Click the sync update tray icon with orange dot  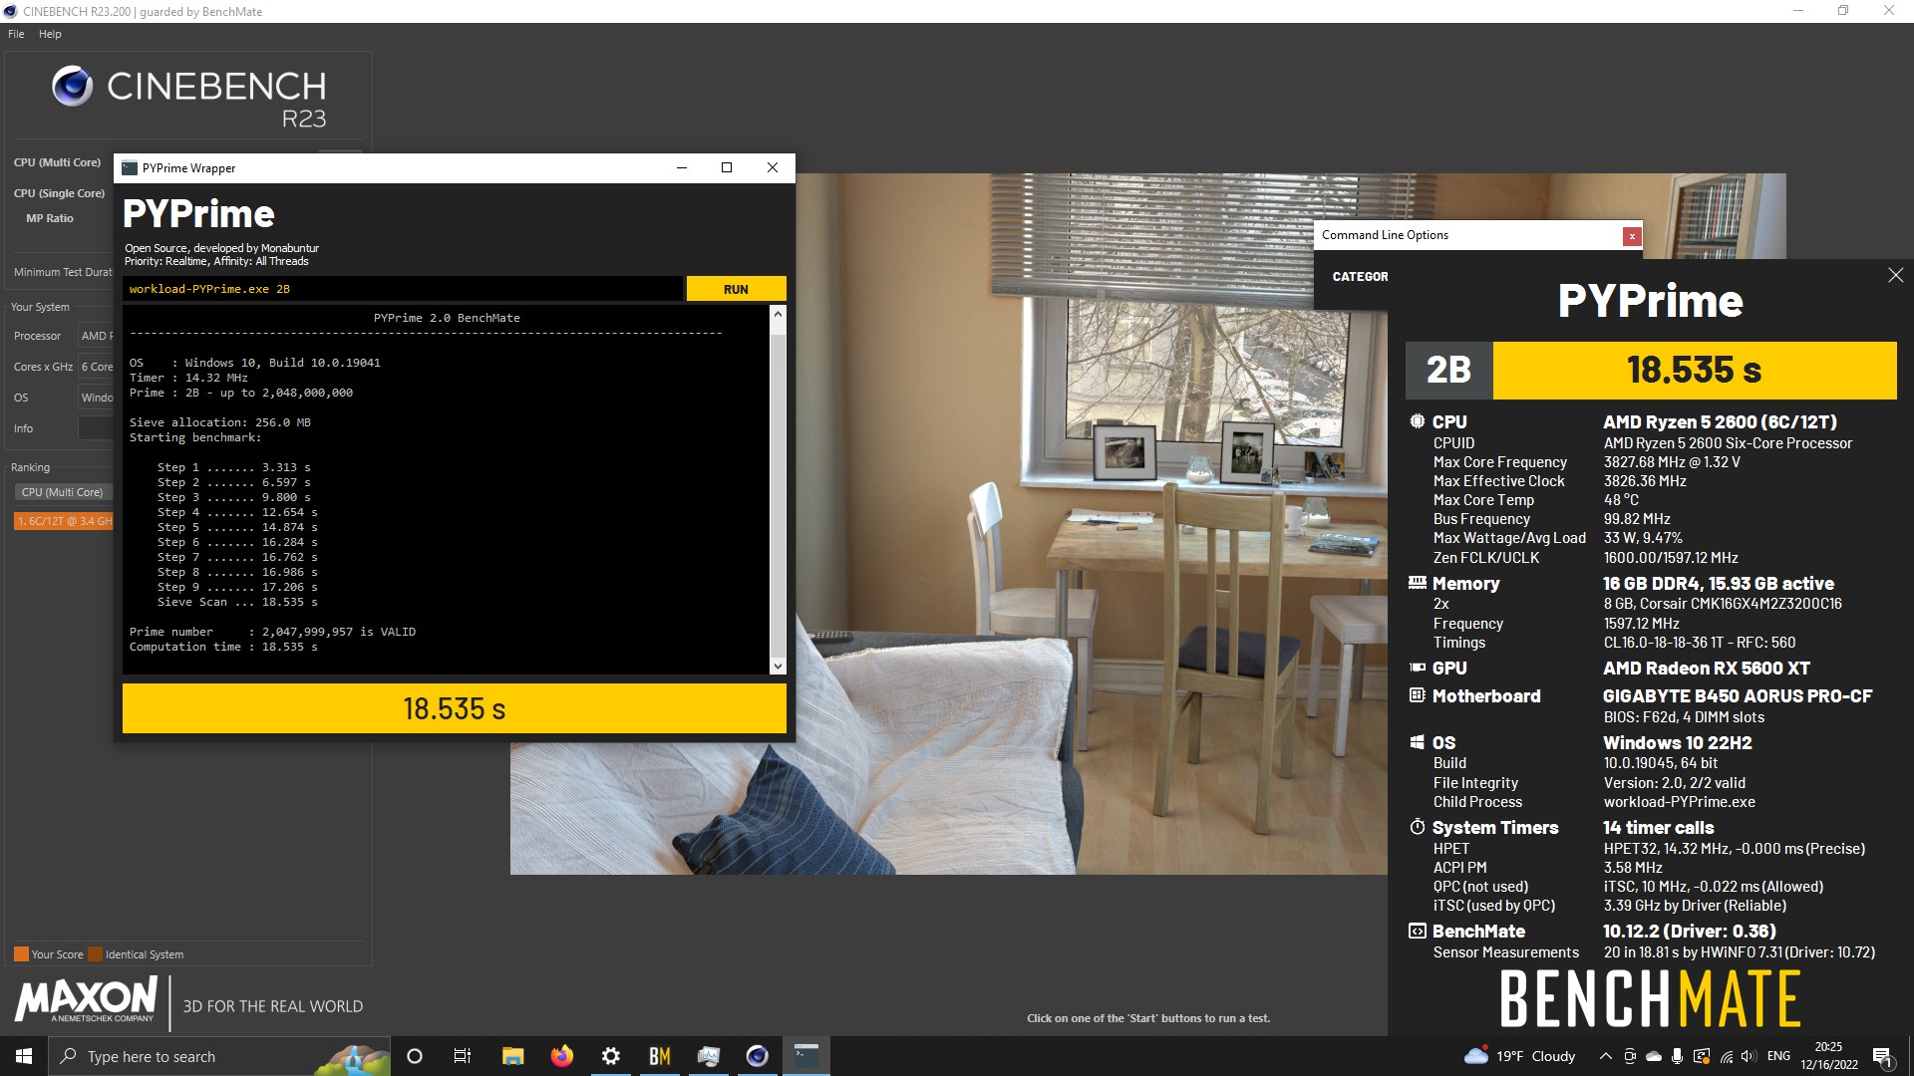click(1702, 1056)
